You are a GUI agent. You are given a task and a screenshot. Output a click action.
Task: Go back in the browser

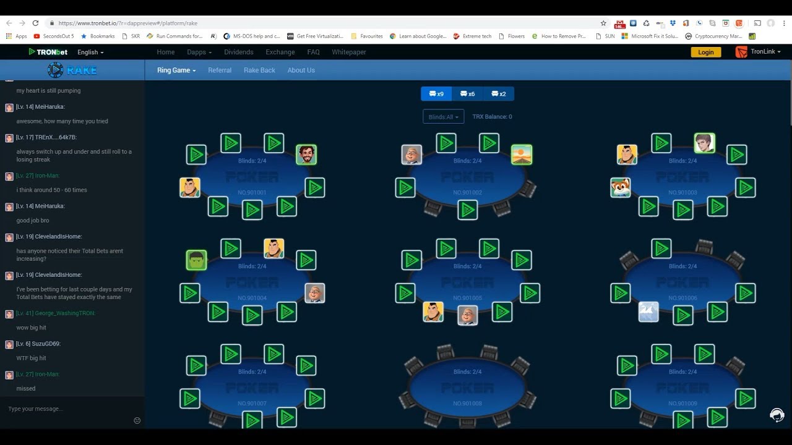(9, 23)
